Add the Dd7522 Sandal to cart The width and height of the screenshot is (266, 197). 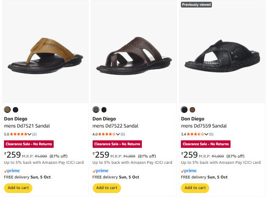click(107, 188)
